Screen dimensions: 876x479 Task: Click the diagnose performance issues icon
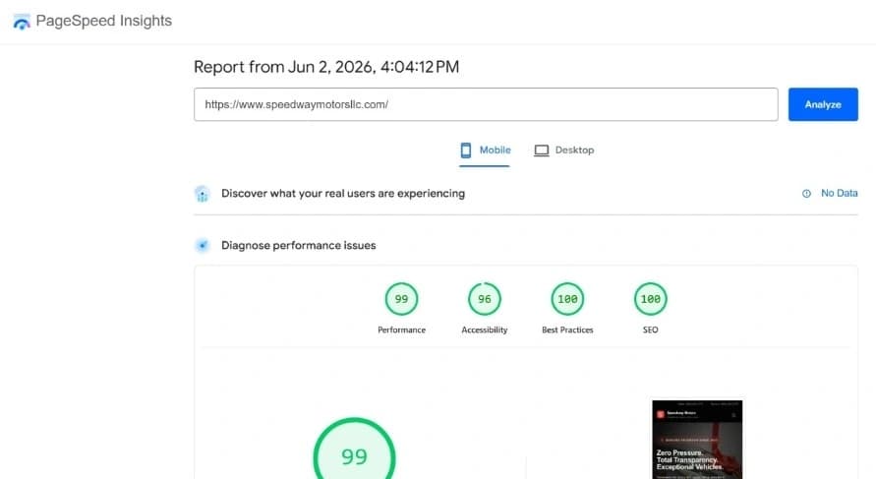203,245
